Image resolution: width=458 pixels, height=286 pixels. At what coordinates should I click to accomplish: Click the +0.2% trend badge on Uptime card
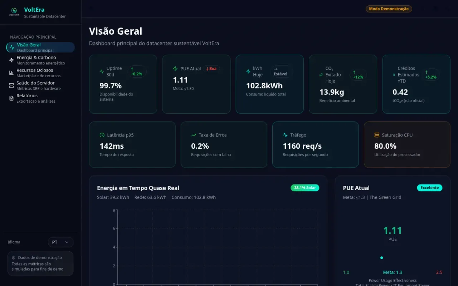click(137, 71)
